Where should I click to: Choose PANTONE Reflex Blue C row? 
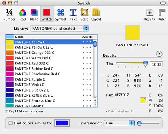coord(49,96)
